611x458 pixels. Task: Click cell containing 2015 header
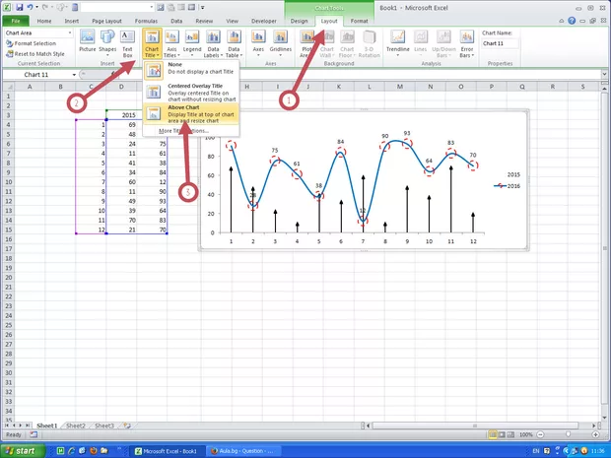pyautogui.click(x=121, y=115)
